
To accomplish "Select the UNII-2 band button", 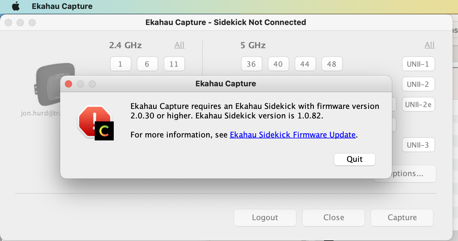I will tap(418, 84).
